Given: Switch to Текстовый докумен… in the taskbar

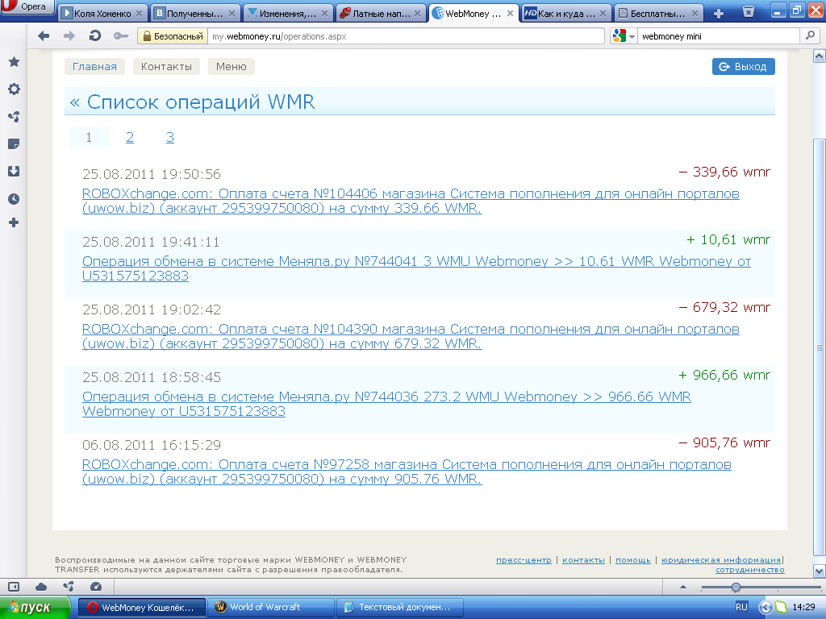Looking at the screenshot, I should [400, 608].
